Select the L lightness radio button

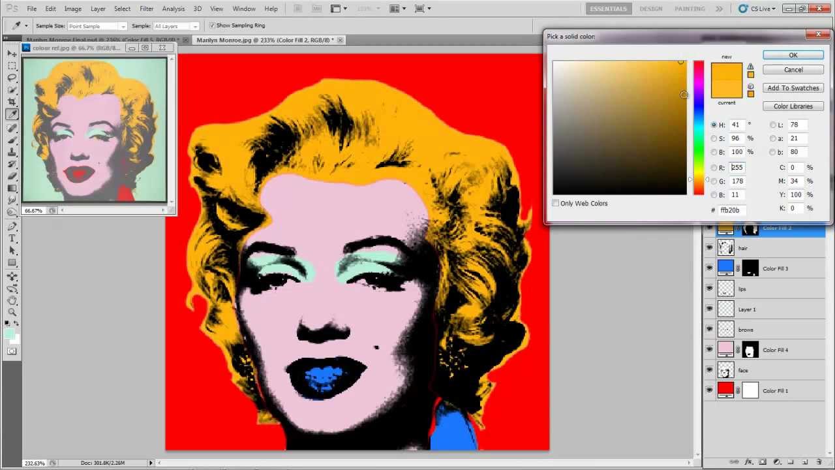[773, 125]
